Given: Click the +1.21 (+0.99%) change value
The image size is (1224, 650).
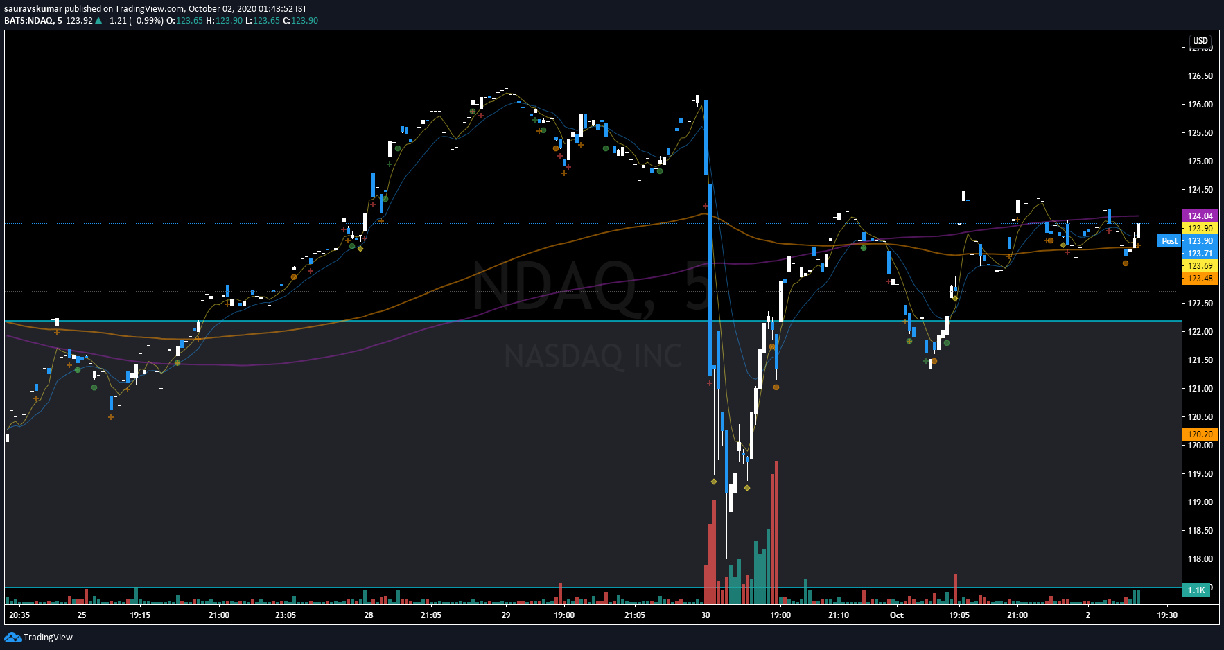Looking at the screenshot, I should (134, 21).
